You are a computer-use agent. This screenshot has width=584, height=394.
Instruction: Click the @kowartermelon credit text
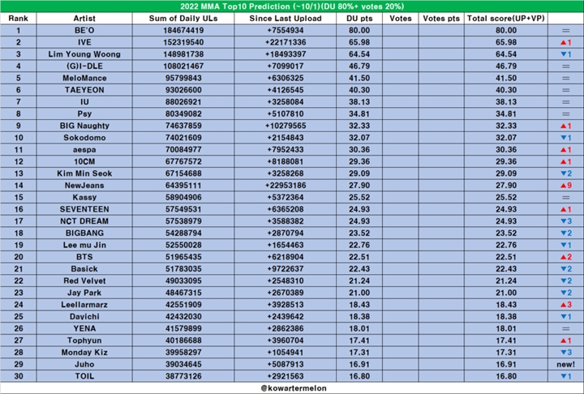pyautogui.click(x=294, y=388)
